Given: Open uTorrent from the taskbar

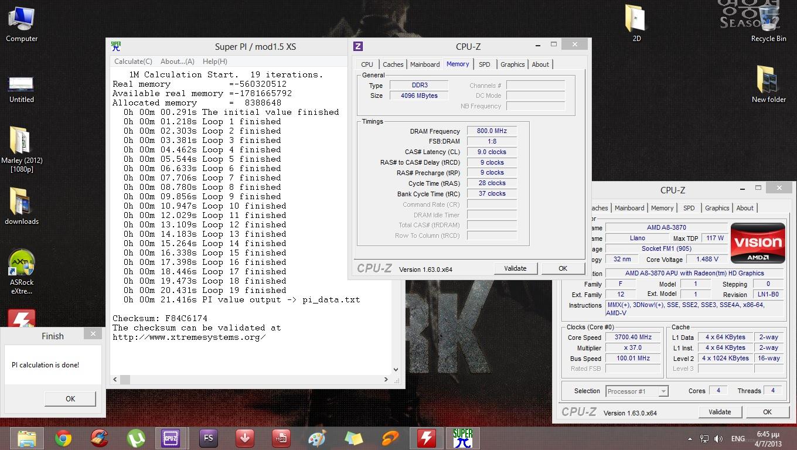Looking at the screenshot, I should click(x=136, y=438).
